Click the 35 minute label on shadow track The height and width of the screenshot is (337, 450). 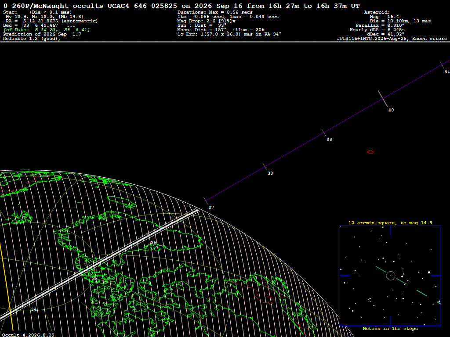(x=95, y=279)
